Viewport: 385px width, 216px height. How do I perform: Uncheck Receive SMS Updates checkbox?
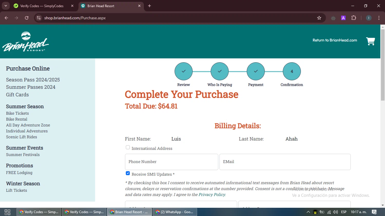tap(128, 173)
